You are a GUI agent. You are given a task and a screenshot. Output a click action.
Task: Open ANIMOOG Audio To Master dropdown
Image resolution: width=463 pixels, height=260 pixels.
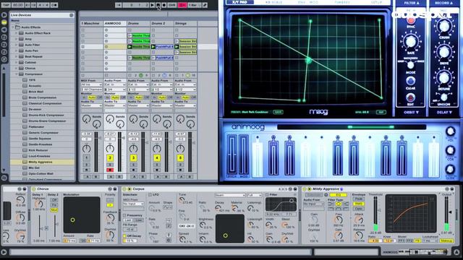click(115, 105)
